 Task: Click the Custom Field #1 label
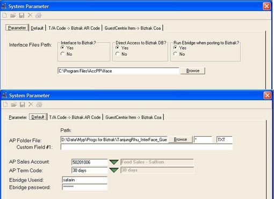(x=34, y=147)
